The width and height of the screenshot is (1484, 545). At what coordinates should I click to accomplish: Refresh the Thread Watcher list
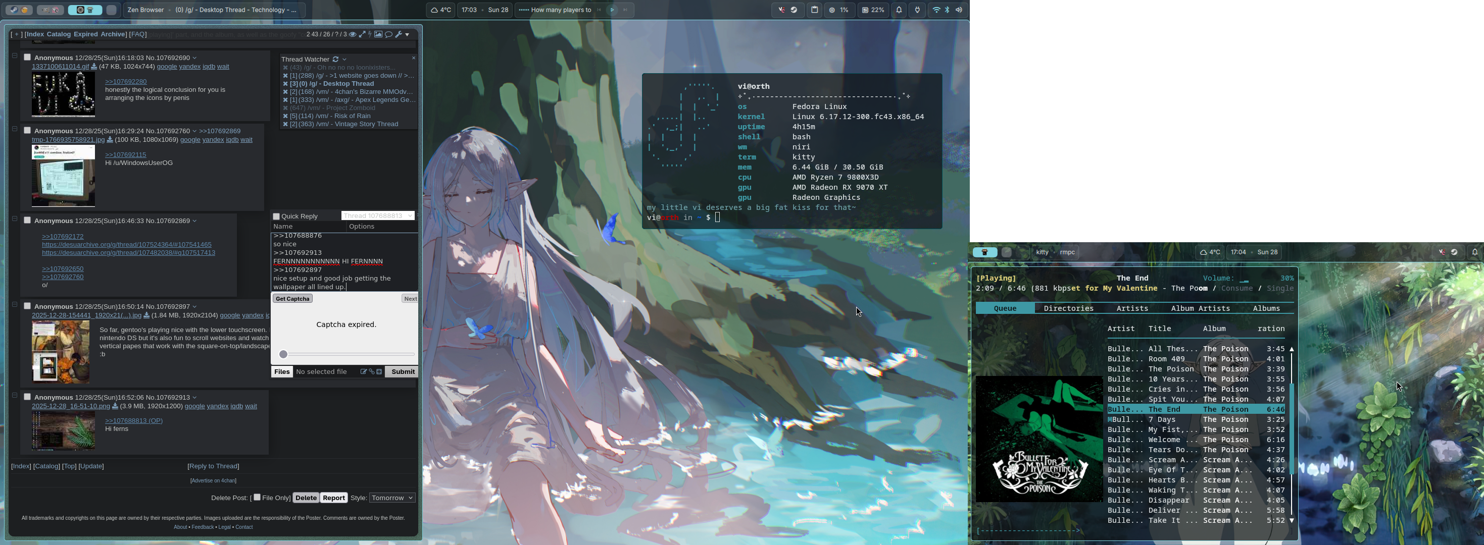tap(335, 59)
